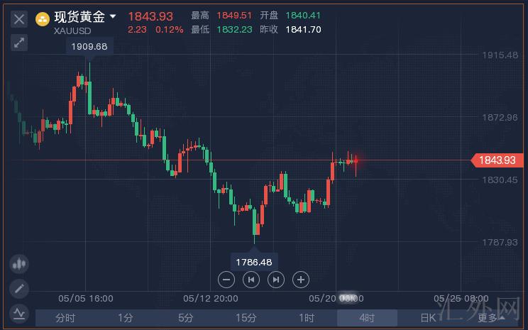
Task: Switch to the 分时 timeframe tab
Action: 65,318
